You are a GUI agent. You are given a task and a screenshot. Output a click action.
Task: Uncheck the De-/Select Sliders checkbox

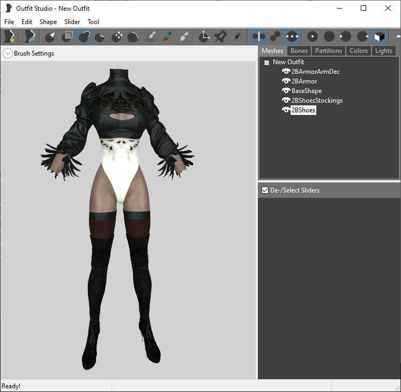click(265, 190)
